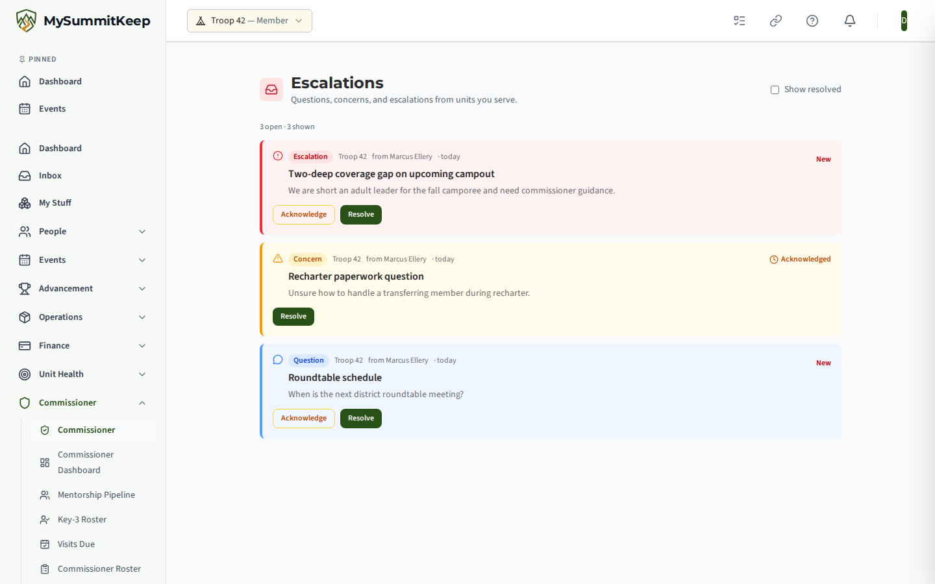Click the Concern warning triangle icon
Image resolution: width=935 pixels, height=584 pixels.
click(278, 258)
